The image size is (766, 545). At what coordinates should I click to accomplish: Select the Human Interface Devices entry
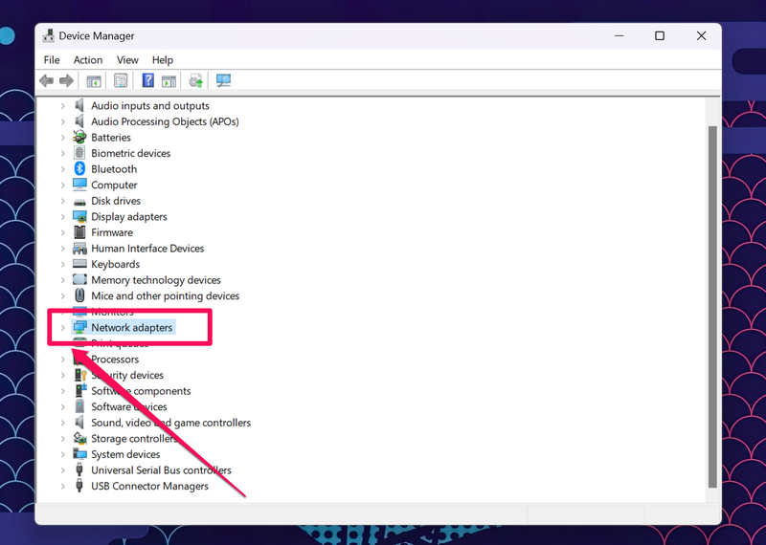147,249
